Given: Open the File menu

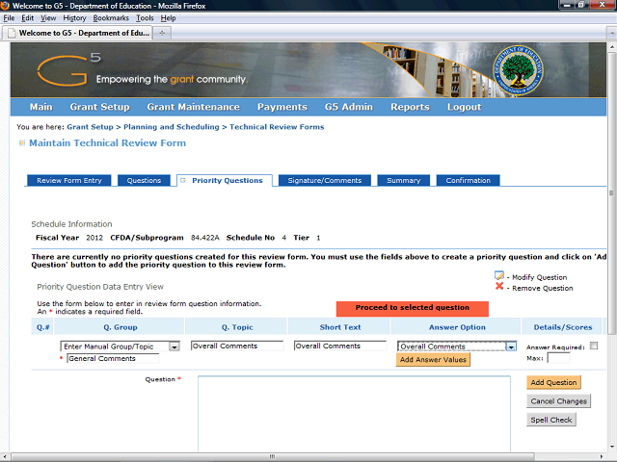Looking at the screenshot, I should (9, 18).
